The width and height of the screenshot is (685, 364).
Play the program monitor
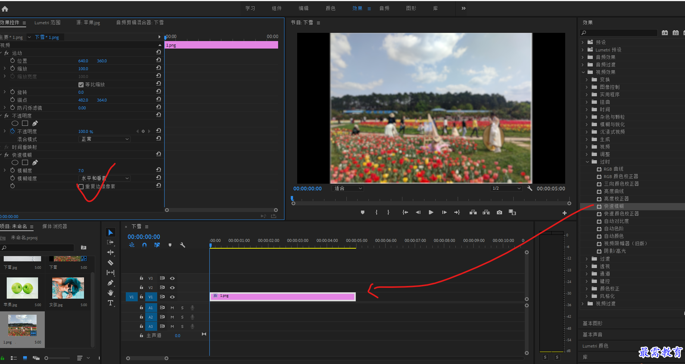(x=431, y=212)
